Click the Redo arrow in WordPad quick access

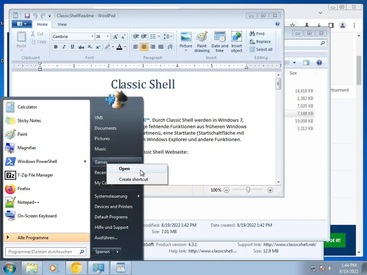pyautogui.click(x=43, y=16)
